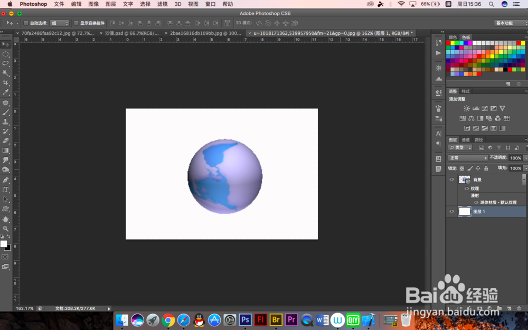The width and height of the screenshot is (528, 330).
Task: Open the History panel icon
Action: tap(438, 43)
